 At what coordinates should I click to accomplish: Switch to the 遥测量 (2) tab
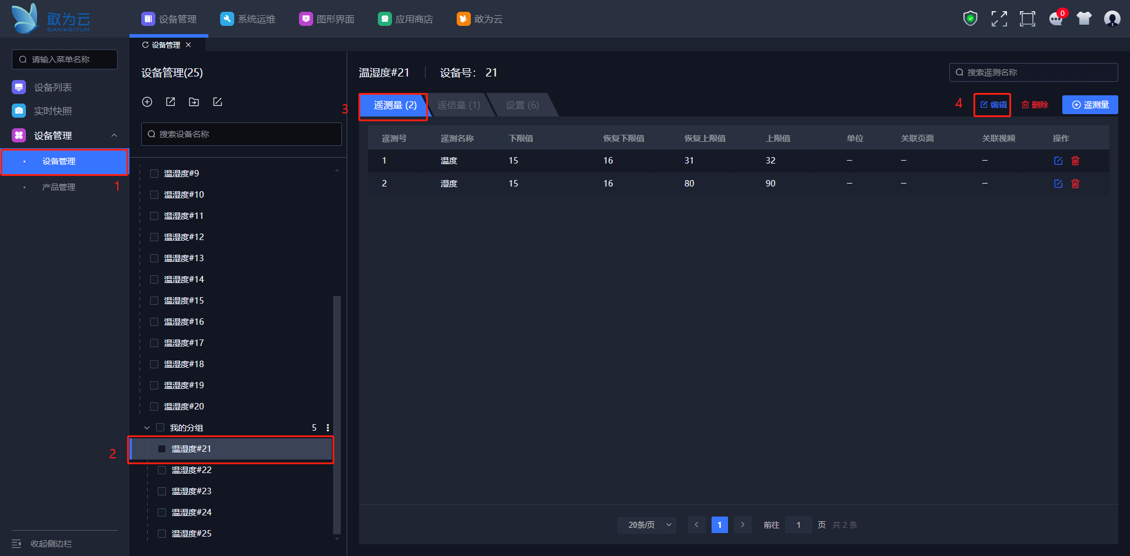(395, 105)
